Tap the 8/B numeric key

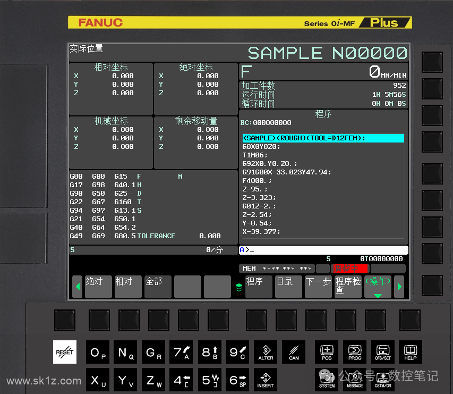click(x=209, y=352)
